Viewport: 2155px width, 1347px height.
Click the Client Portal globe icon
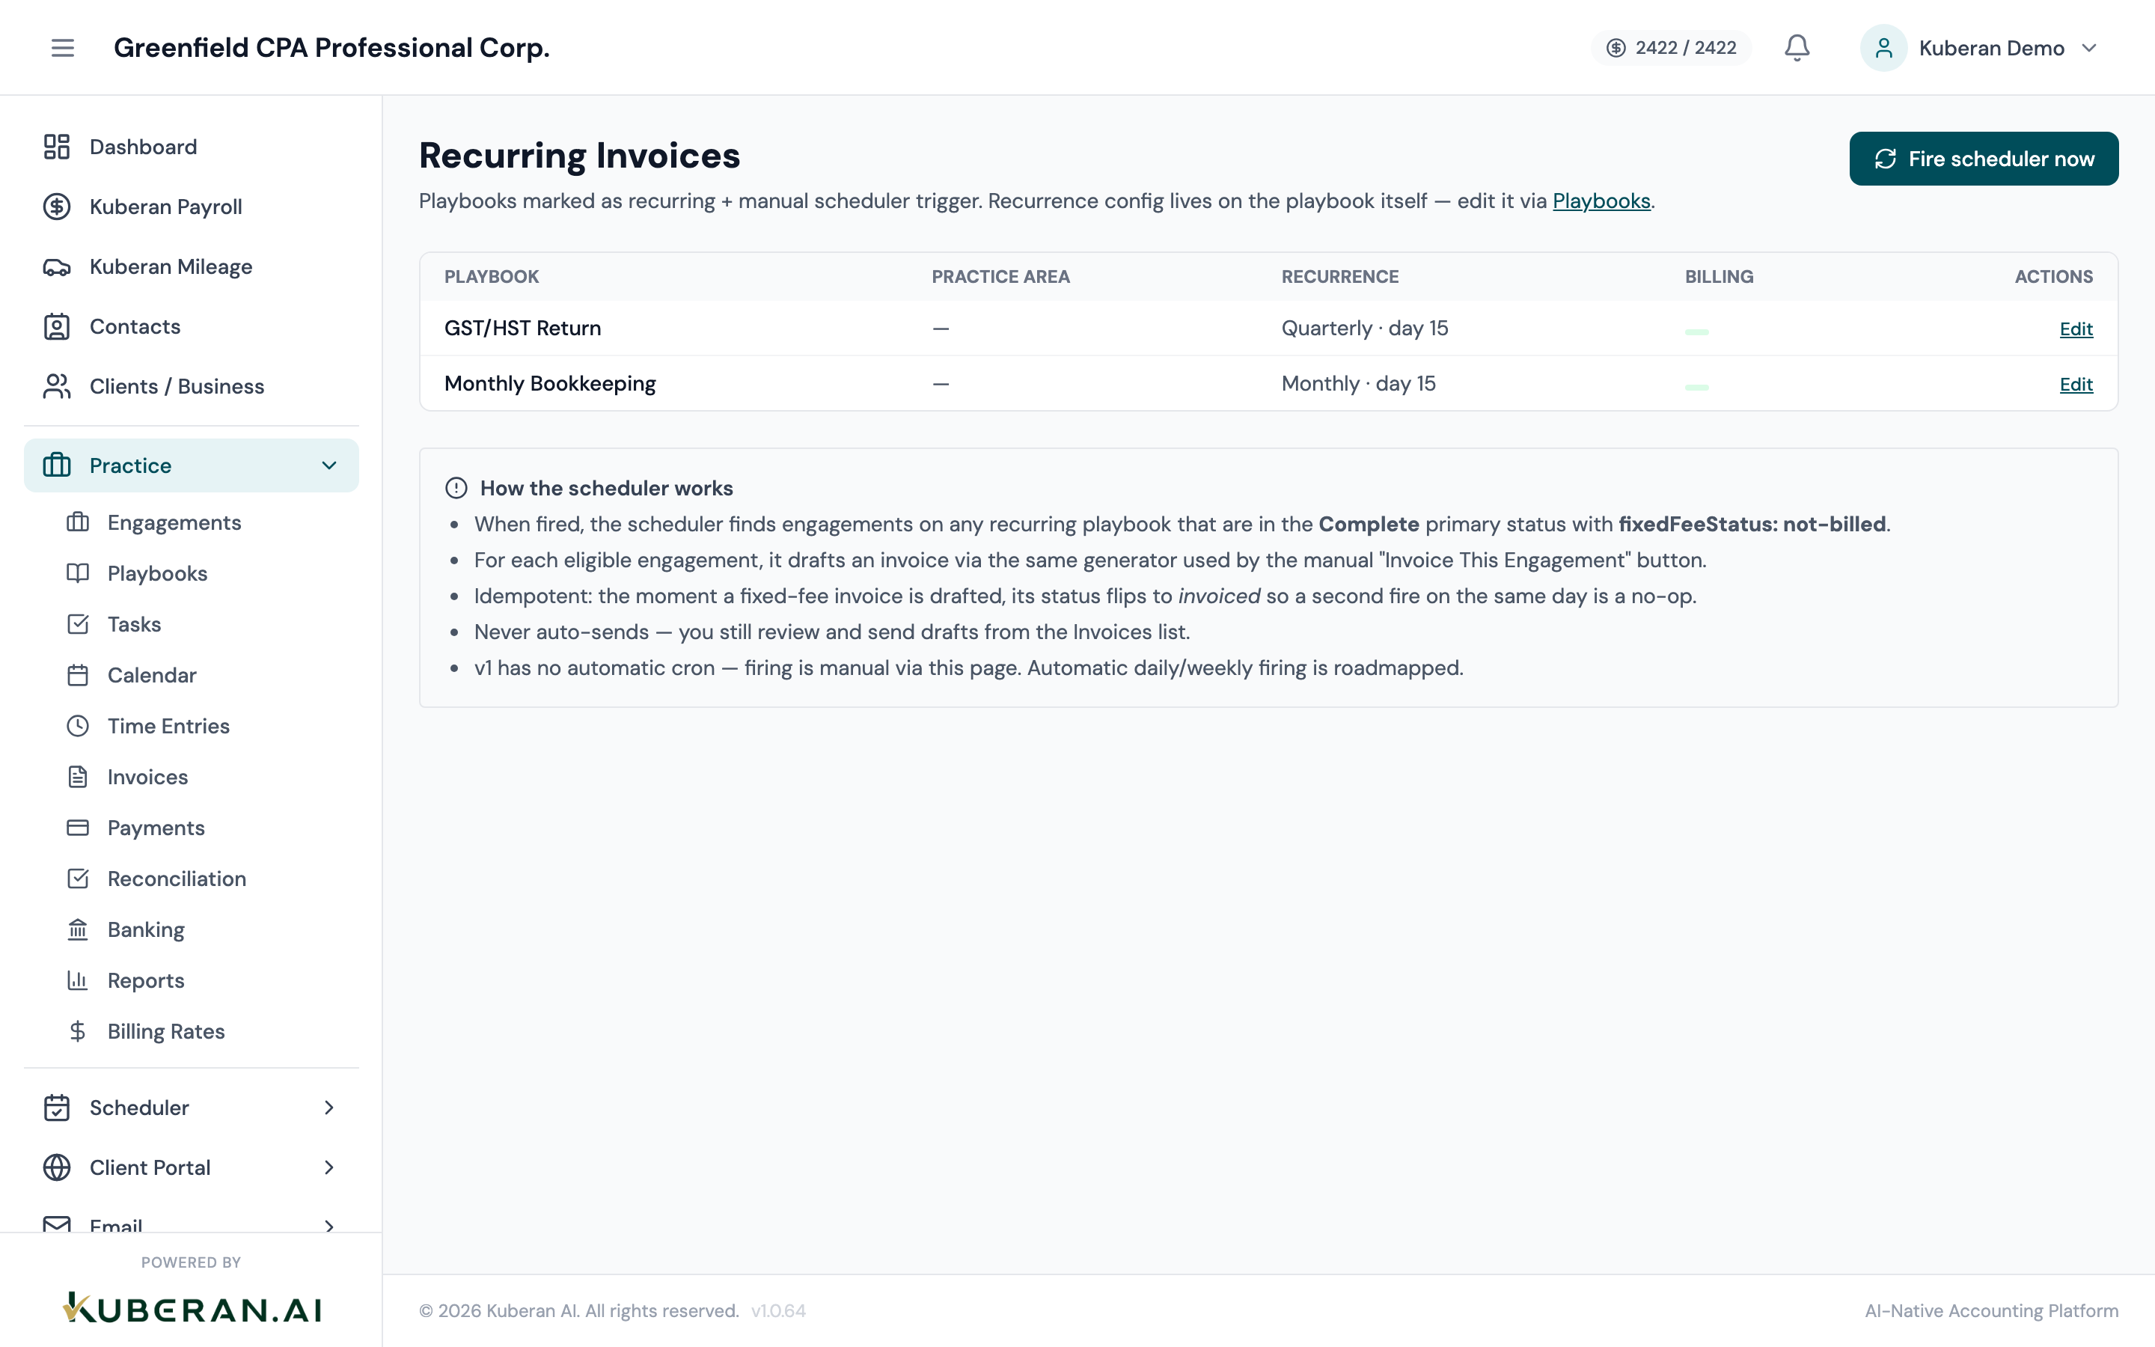click(x=57, y=1167)
